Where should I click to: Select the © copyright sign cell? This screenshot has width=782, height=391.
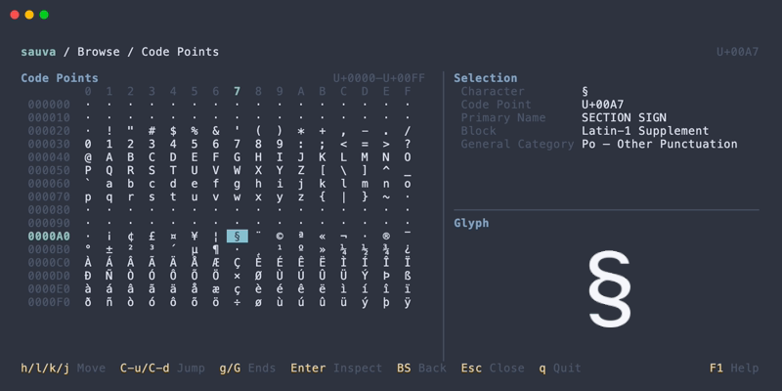pyautogui.click(x=280, y=236)
